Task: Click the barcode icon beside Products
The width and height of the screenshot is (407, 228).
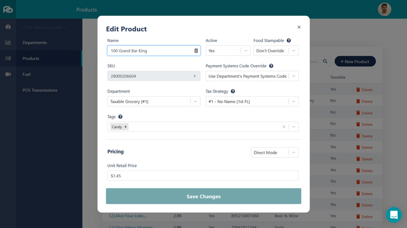Action: tap(8, 58)
